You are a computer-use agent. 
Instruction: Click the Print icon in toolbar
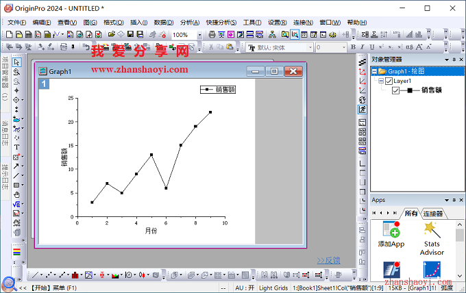tap(212, 35)
